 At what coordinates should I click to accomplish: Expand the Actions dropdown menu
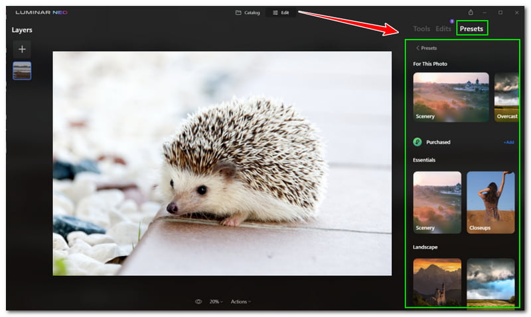[x=240, y=302]
